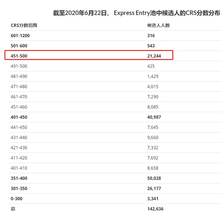
Task: Click the 候选人人数 column header
Action: click(158, 25)
